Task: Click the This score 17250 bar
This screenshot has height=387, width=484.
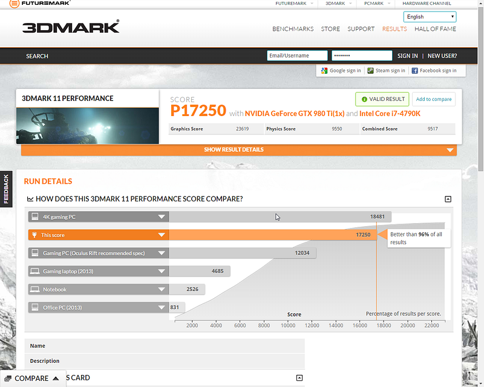Action: tap(273, 235)
